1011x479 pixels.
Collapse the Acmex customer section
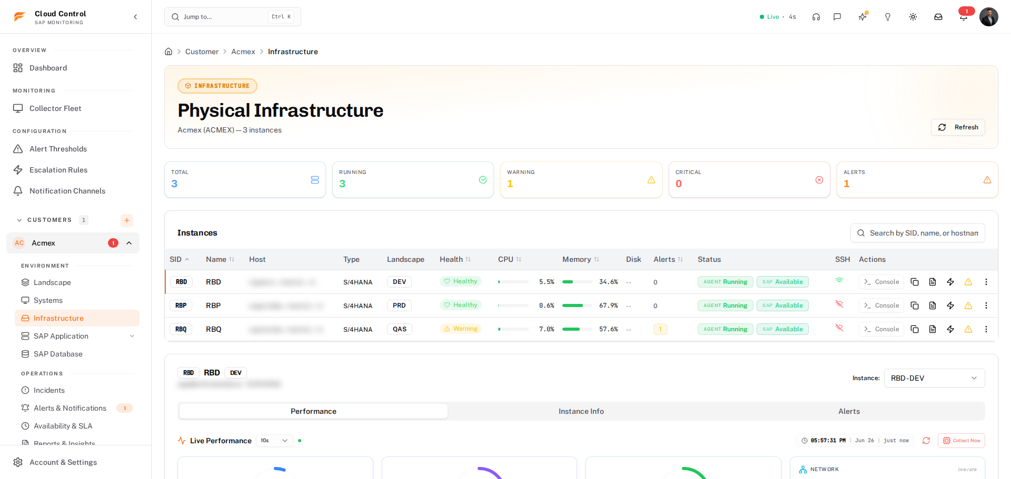[x=129, y=243]
